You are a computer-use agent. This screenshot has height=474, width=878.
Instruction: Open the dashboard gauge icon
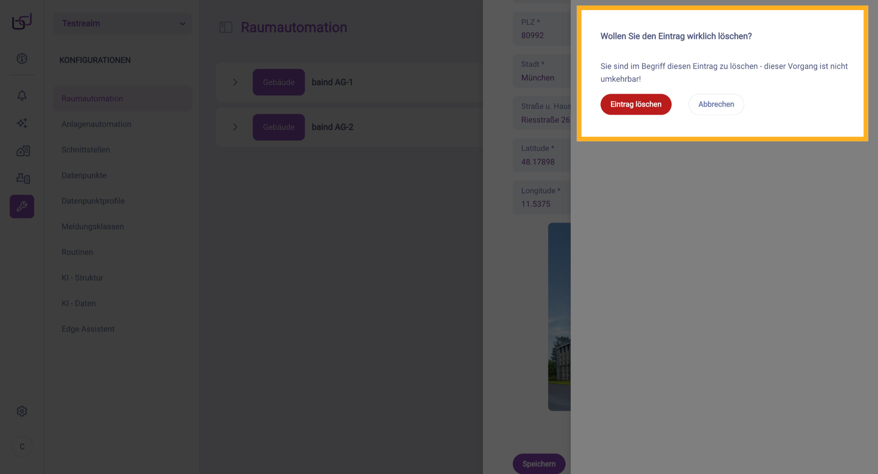click(22, 59)
